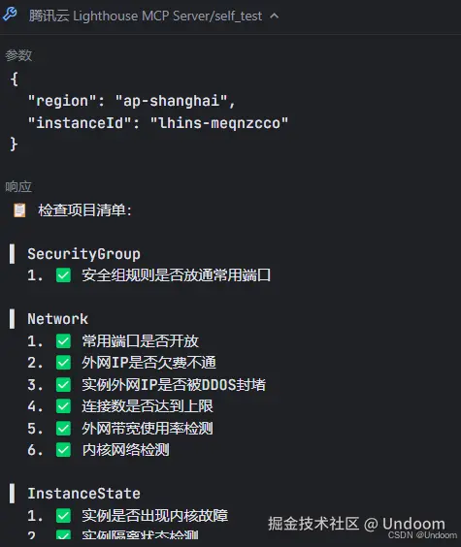Click green check beside 外网IP是否欠费不通
The image size is (461, 547).
63,363
